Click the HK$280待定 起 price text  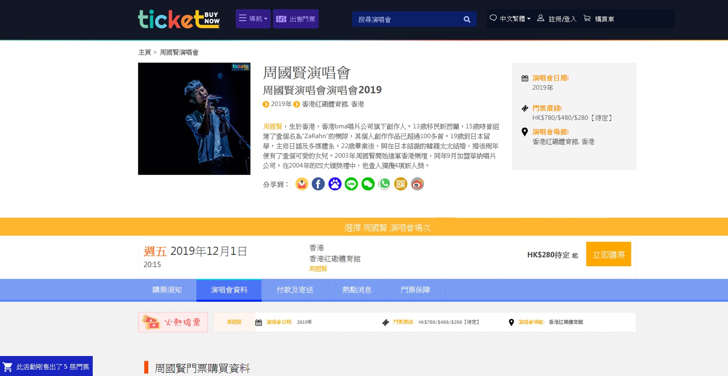click(x=552, y=255)
